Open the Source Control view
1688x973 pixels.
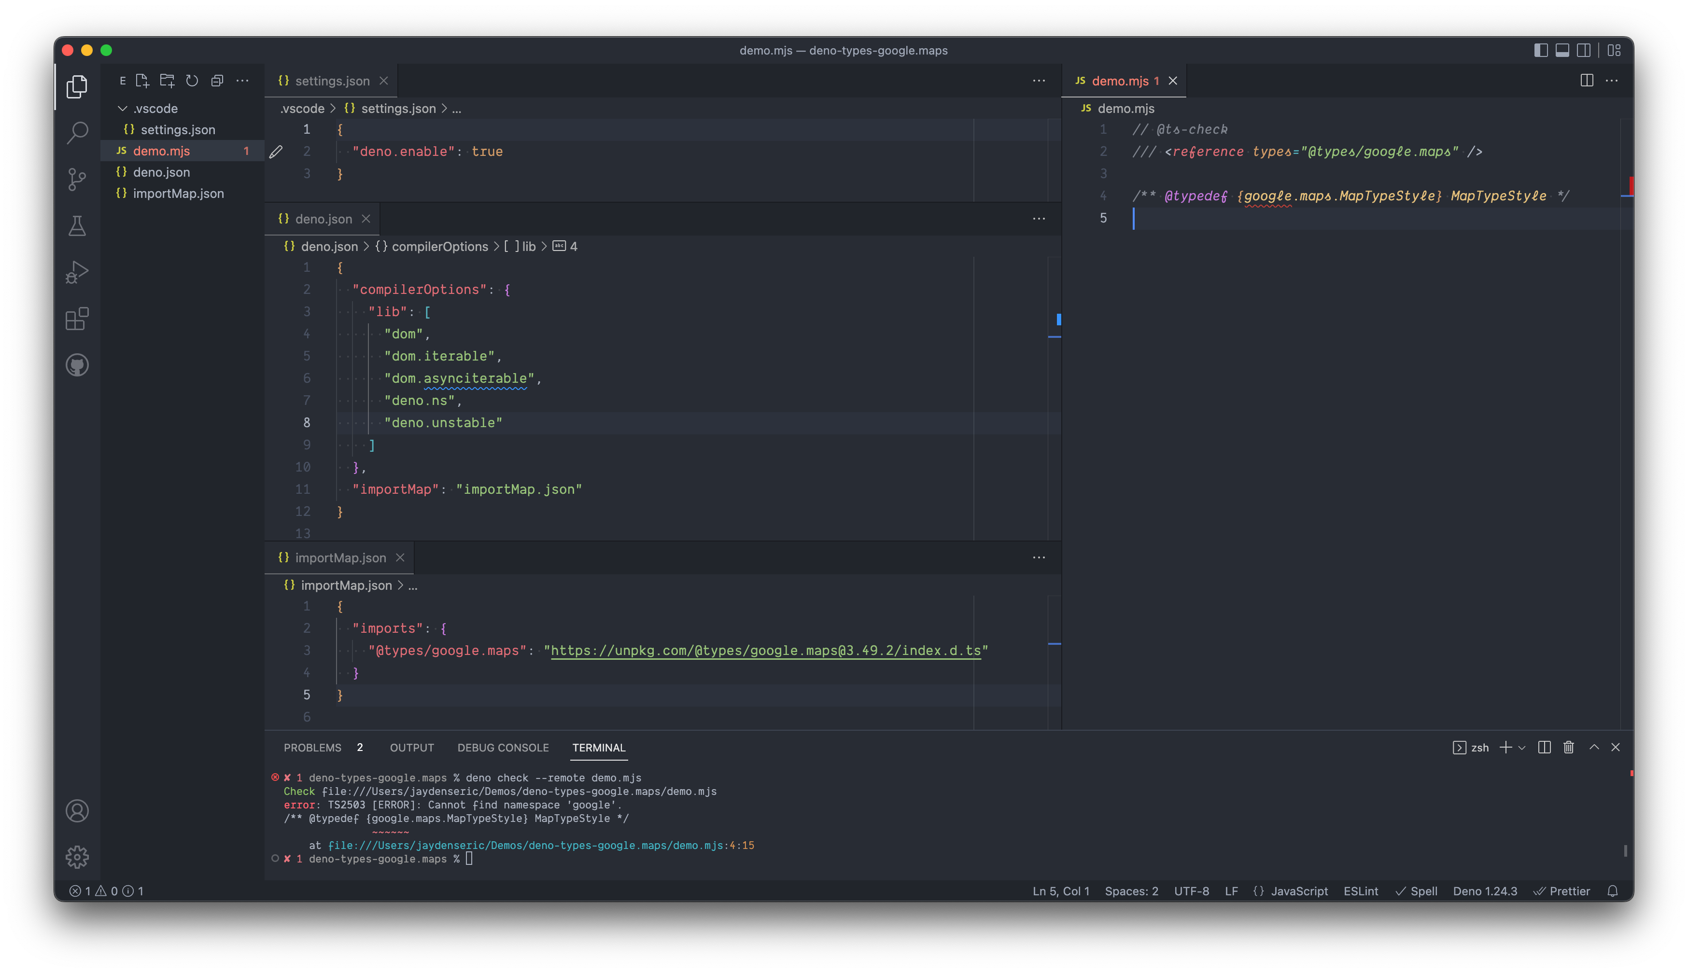[x=77, y=179]
